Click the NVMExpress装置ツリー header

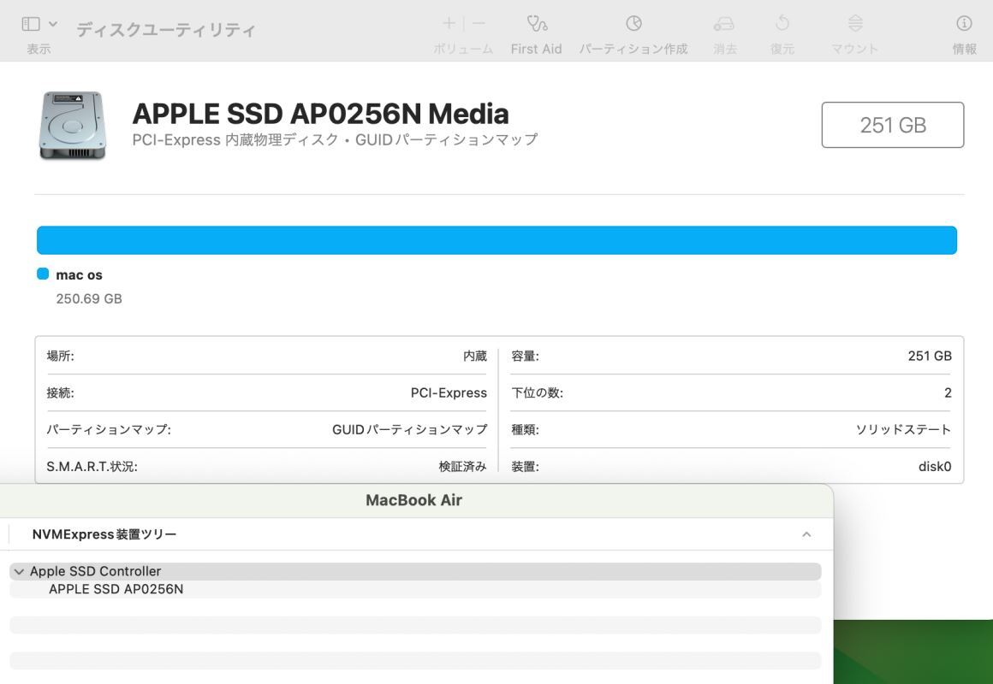coord(104,534)
